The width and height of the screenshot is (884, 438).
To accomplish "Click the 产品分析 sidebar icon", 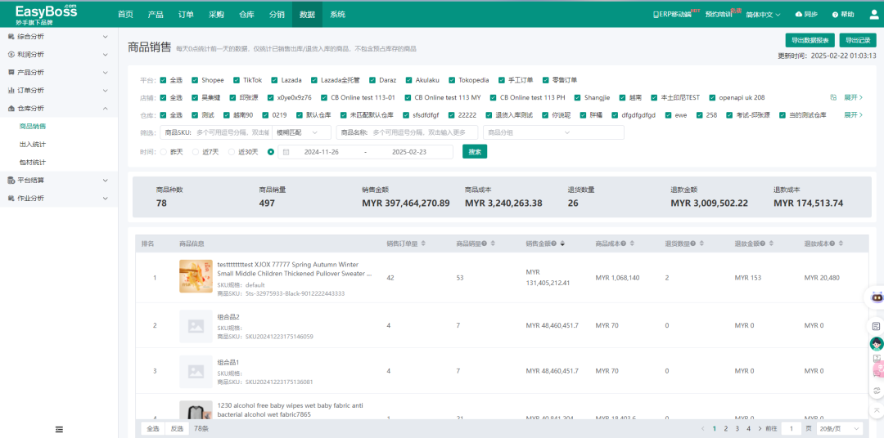I will coord(11,73).
